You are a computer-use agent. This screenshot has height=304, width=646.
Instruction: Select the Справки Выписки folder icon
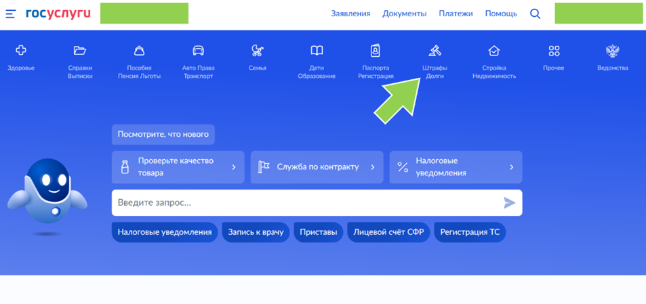(80, 51)
